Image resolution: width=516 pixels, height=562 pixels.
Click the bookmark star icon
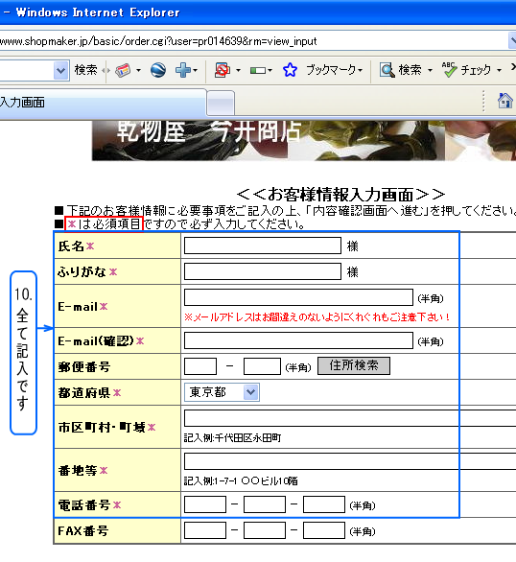tap(290, 70)
